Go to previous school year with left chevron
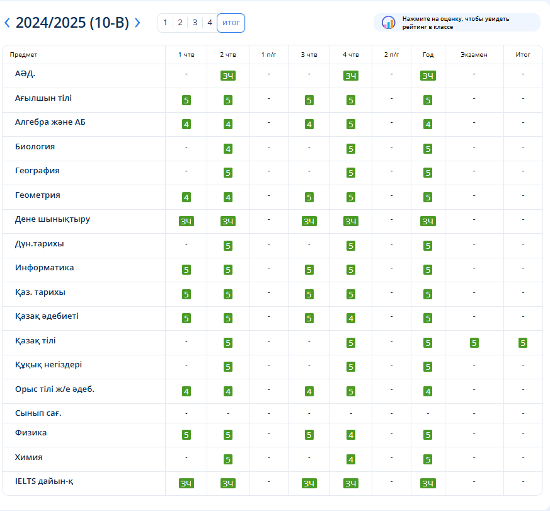Image resolution: width=550 pixels, height=511 pixels. pos(7,23)
